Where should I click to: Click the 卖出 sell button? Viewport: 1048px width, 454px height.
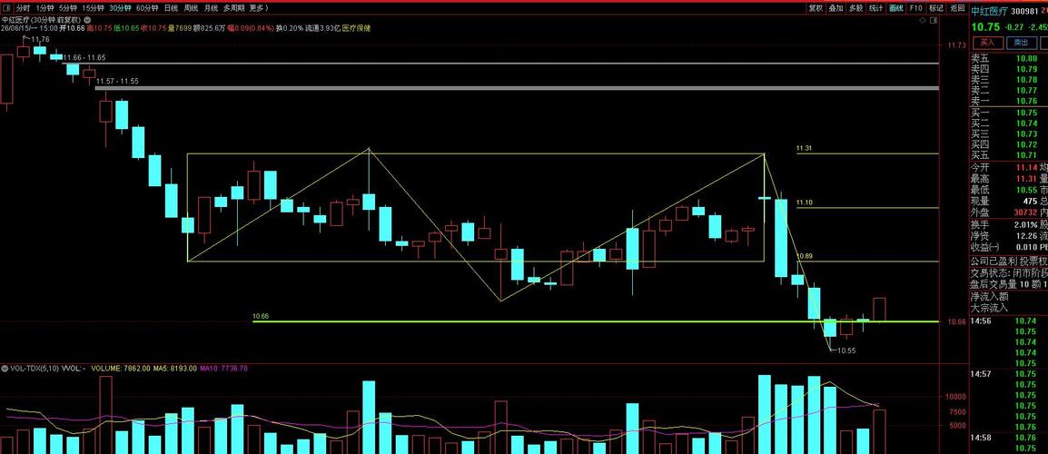coord(1022,42)
